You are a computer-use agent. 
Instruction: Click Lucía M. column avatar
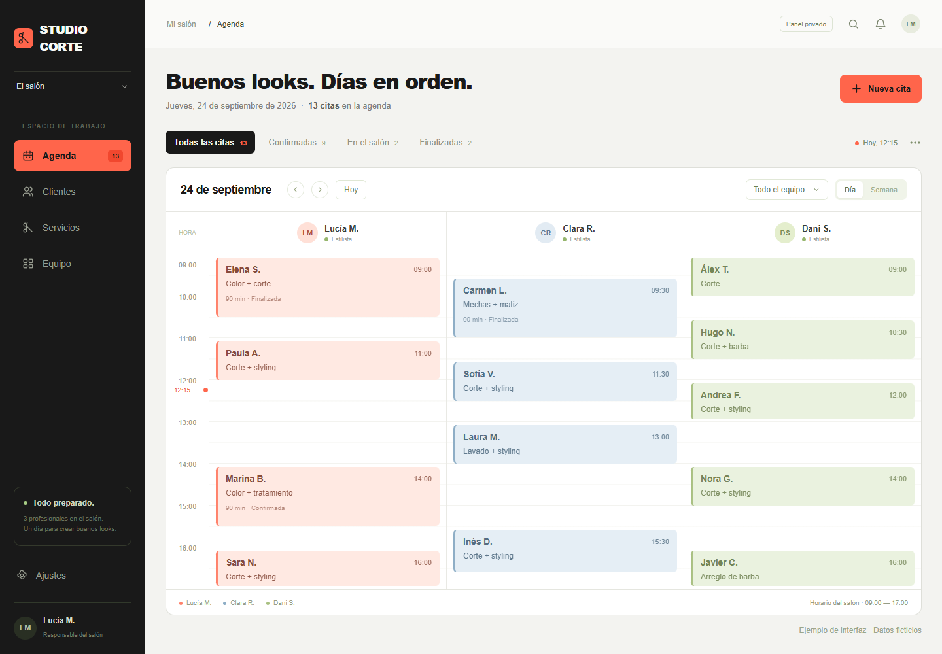pos(307,233)
